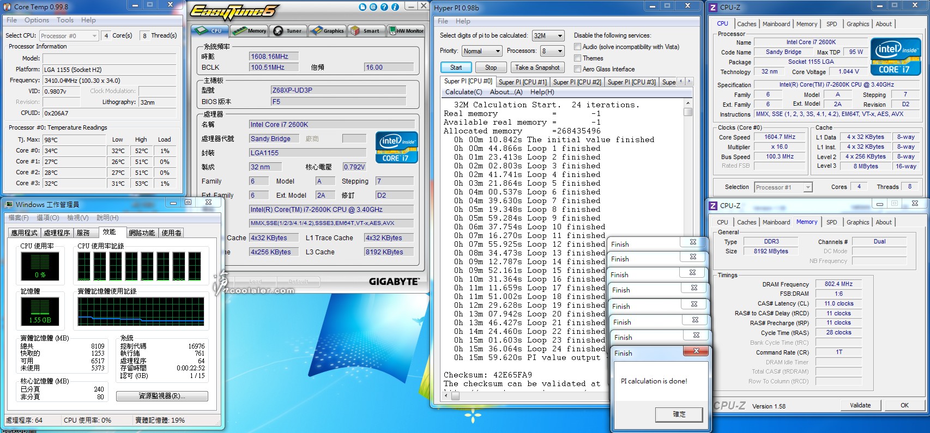This screenshot has width=930, height=433.
Task: Open Task Manager 應用程式 tab
Action: point(25,233)
